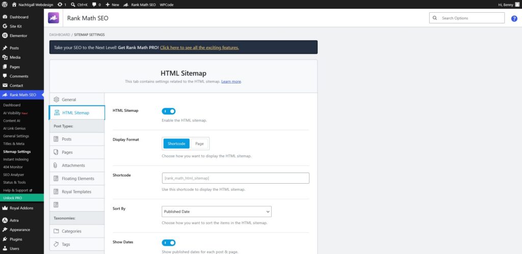Open Nachtigall Webdesign site home link
This screenshot has width=522, height=254.
pyautogui.click(x=32, y=5)
